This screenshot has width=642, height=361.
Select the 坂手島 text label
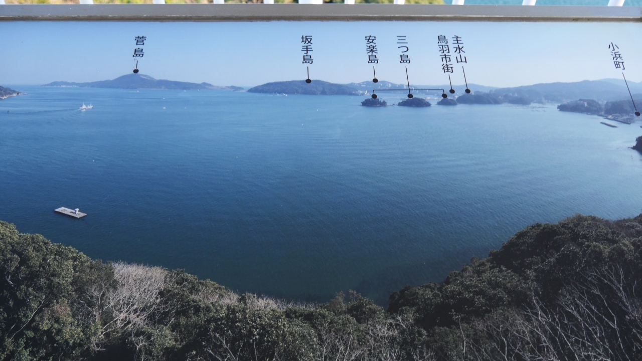tap(307, 50)
